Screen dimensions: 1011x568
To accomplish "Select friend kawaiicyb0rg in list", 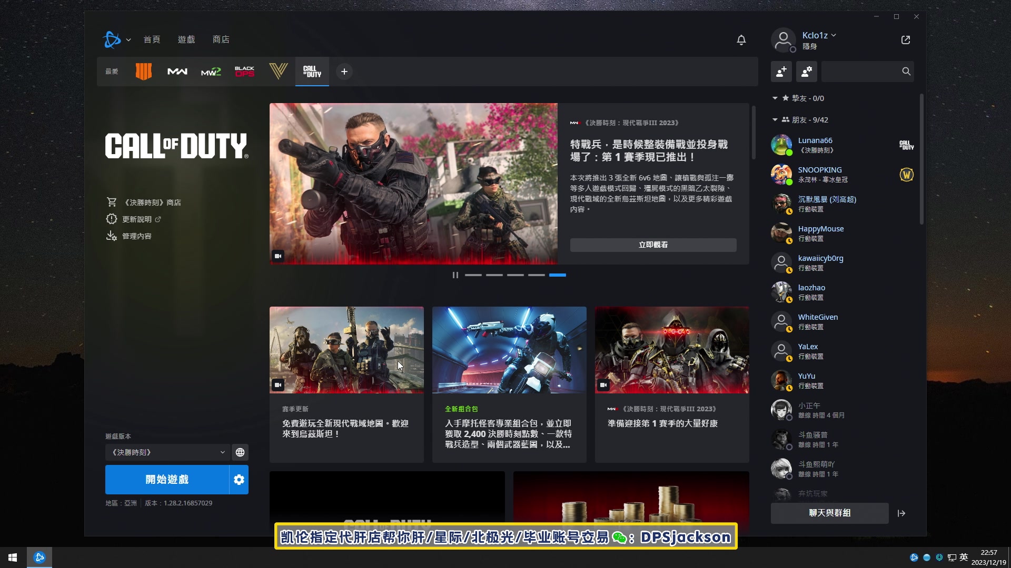I will click(x=843, y=263).
